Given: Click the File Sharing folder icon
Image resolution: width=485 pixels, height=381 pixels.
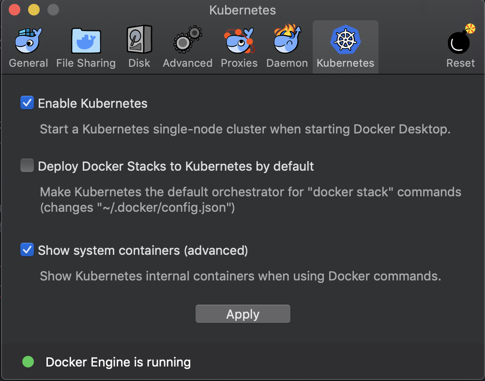Looking at the screenshot, I should [x=86, y=41].
